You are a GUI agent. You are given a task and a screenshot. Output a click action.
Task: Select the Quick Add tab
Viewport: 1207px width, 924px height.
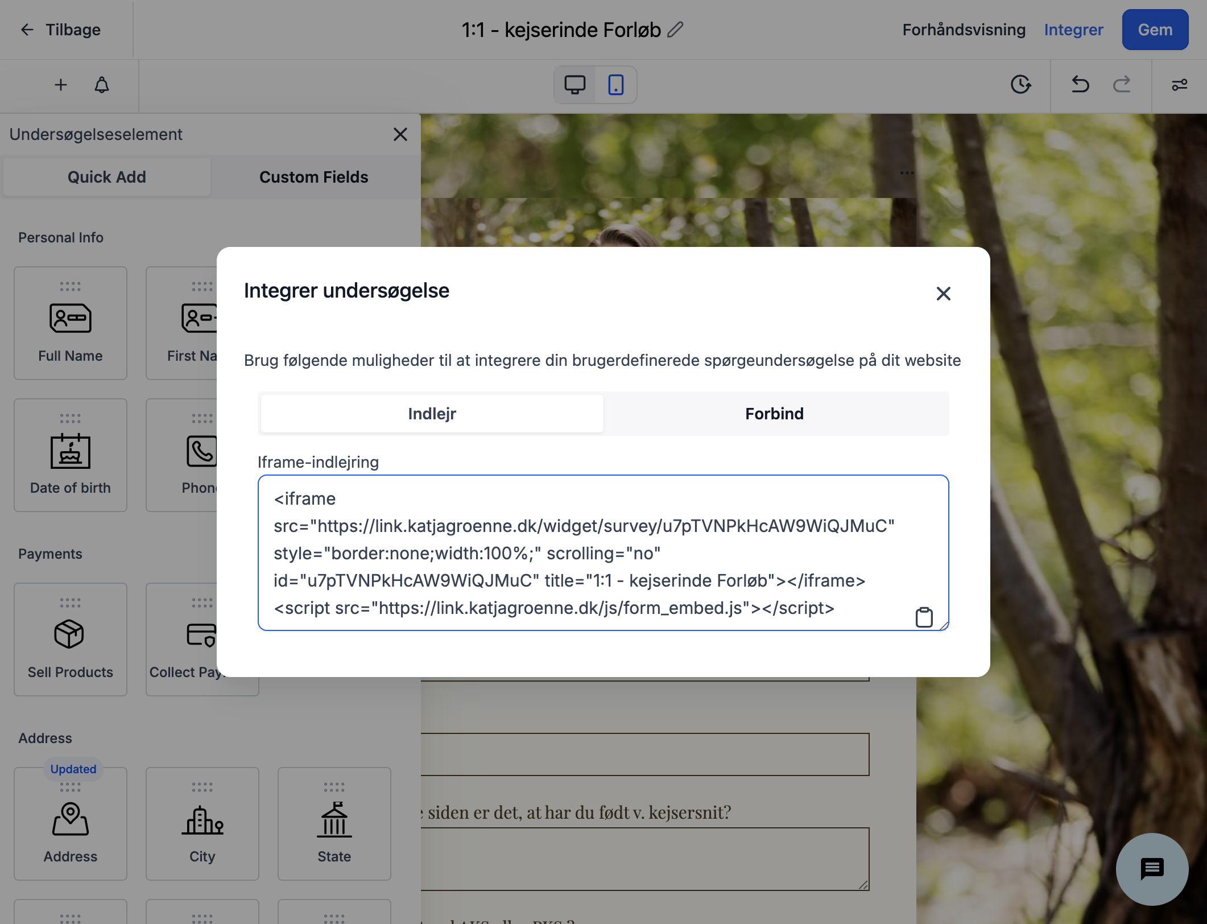[107, 177]
